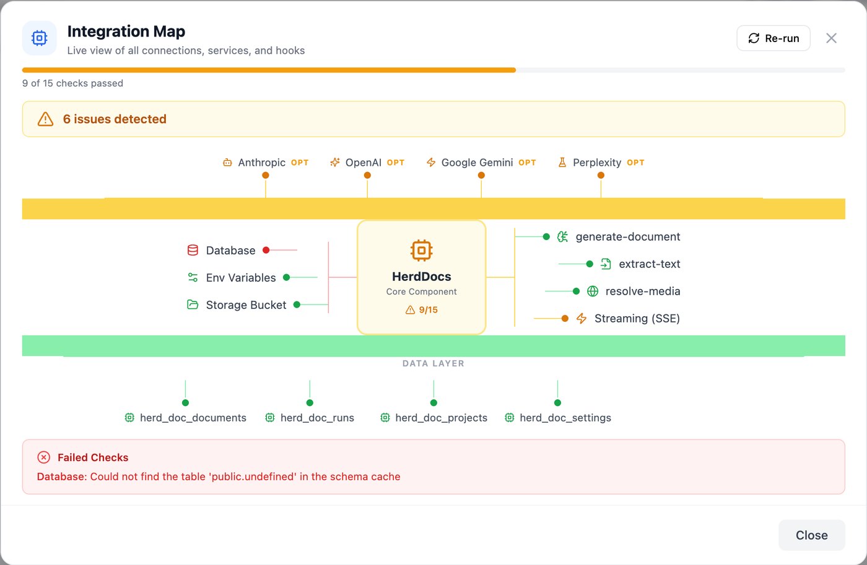Click the herd_doc_settings table icon
The height and width of the screenshot is (565, 867).
pyautogui.click(x=509, y=418)
